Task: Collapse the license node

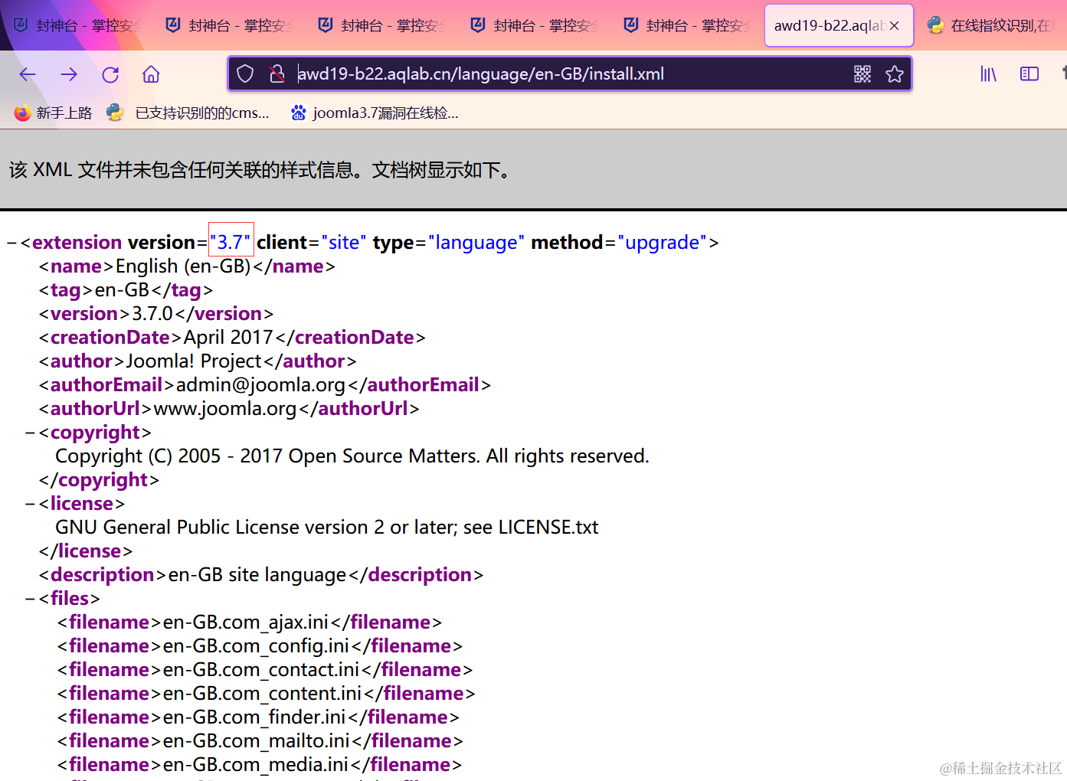Action: (30, 505)
